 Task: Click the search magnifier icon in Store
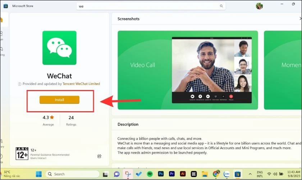[x=221, y=6]
